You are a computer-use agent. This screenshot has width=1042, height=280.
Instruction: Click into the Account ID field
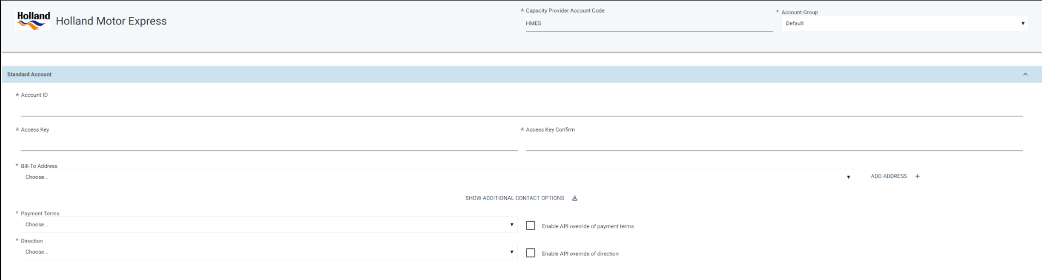pyautogui.click(x=522, y=109)
